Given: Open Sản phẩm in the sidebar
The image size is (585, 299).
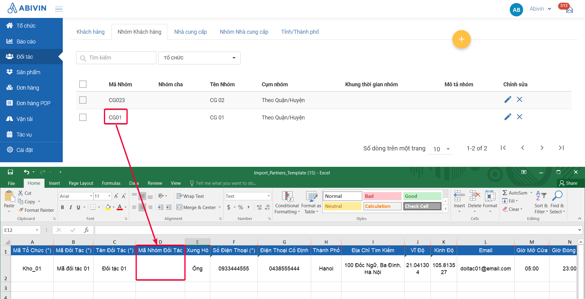Looking at the screenshot, I should (x=31, y=72).
